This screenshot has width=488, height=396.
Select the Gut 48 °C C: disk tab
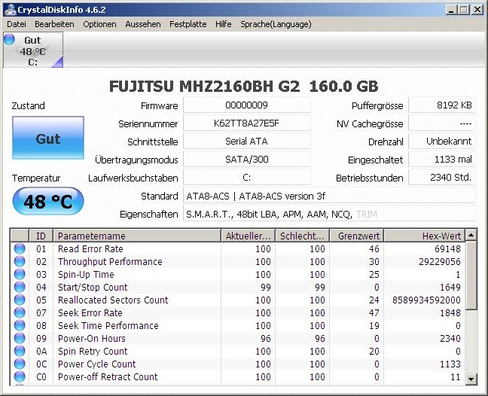[33, 50]
